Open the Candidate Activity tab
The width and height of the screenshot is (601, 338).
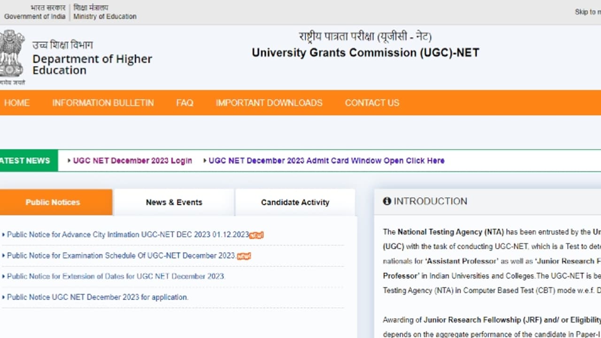[295, 202]
